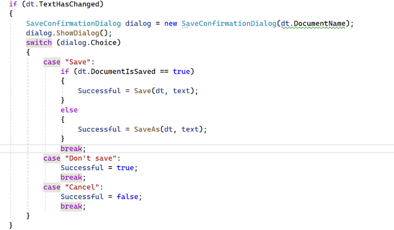394x230 pixels.
Task: Click dt.DocumentIsSaved in the if condition
Action: point(116,72)
